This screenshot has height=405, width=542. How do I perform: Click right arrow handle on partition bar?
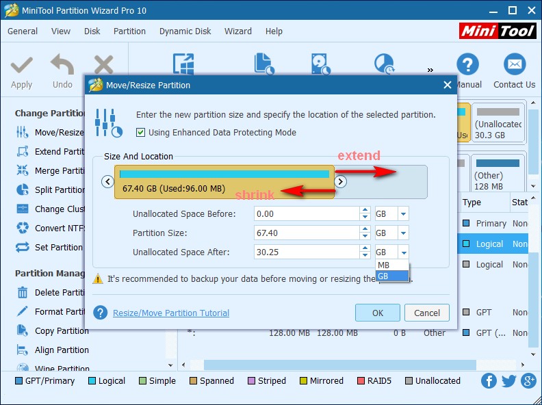341,181
